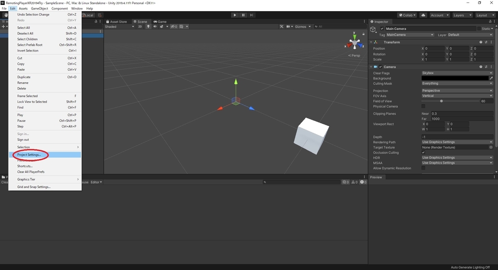The width and height of the screenshot is (498, 270).
Task: Enable the Physical Camera checkbox
Action: (423, 106)
